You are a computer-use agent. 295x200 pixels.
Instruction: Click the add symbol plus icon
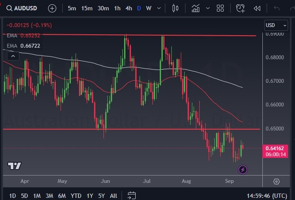(x=52, y=8)
